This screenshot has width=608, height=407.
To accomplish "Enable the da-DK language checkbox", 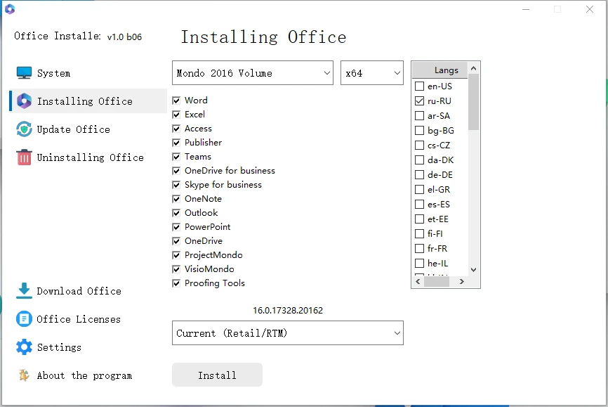I will point(420,160).
